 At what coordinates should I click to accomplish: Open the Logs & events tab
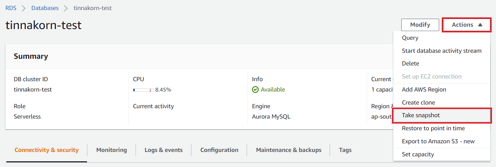(x=164, y=150)
